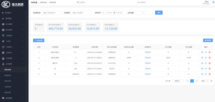
Task: Delete the 材料公司AA contract row
Action: coord(210,52)
